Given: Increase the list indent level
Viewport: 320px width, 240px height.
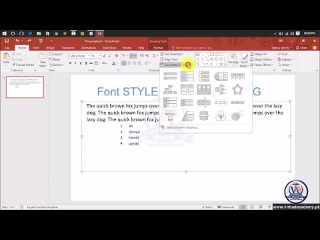Looking at the screenshot, I should [147, 56].
